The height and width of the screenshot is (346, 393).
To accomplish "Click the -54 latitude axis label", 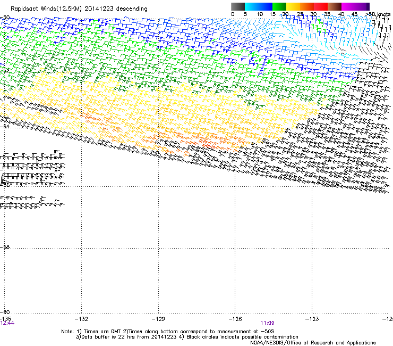I will point(5,127).
